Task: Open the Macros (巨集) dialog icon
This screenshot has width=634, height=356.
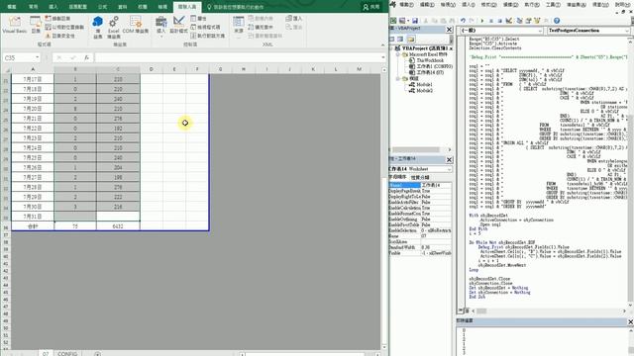Action: click(x=36, y=25)
